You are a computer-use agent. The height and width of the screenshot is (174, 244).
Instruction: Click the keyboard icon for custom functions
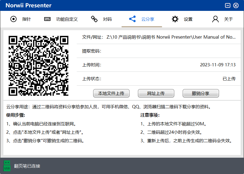click(47, 19)
